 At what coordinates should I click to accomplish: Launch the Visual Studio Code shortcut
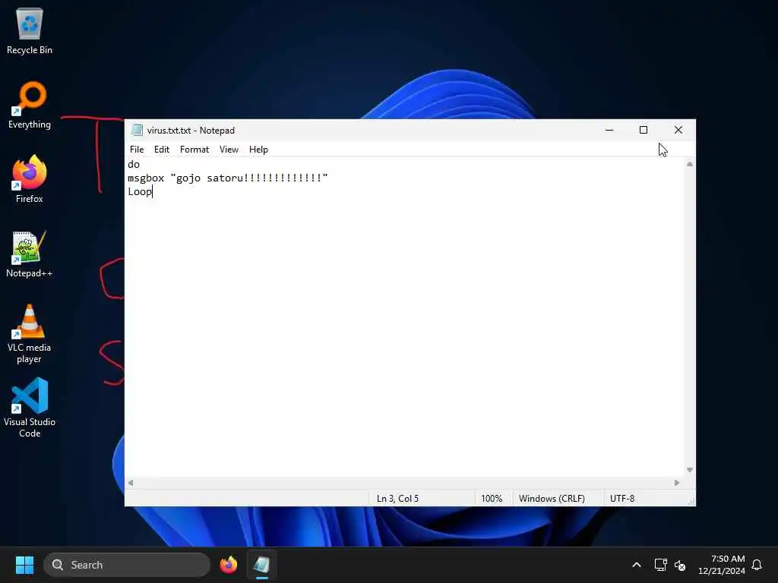click(30, 408)
